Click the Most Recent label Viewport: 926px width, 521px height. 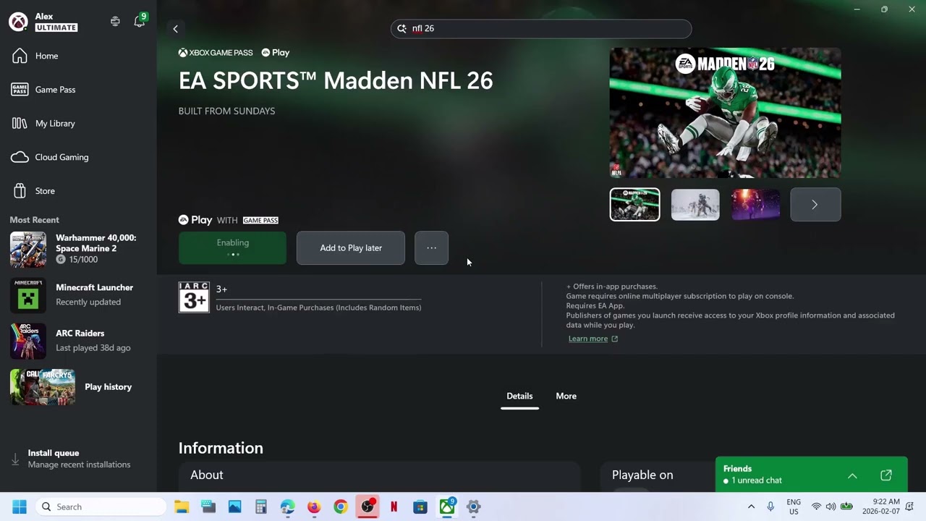[x=35, y=220]
